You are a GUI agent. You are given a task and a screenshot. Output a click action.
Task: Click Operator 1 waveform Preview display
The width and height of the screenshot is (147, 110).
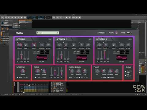click(42, 58)
